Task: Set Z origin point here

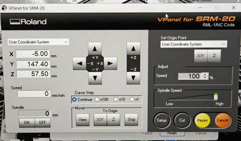Action: pyautogui.click(x=214, y=56)
